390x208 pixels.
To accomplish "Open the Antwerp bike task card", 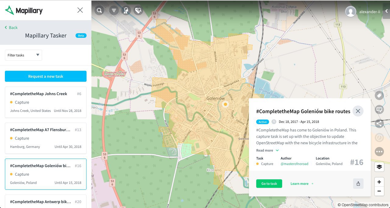I will (x=46, y=201).
